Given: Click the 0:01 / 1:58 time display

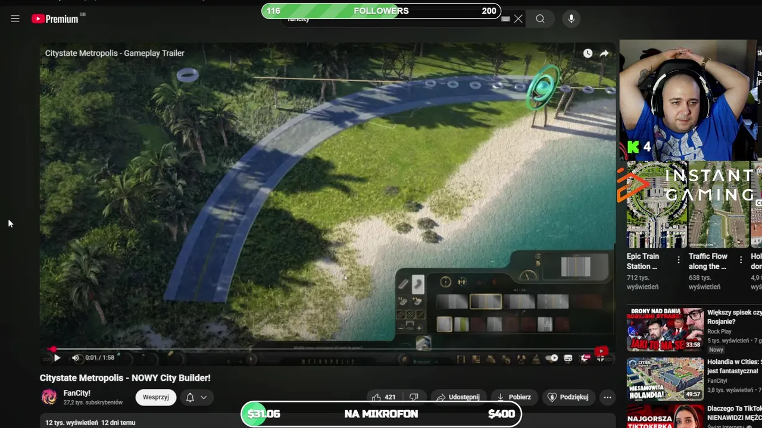Looking at the screenshot, I should point(99,358).
